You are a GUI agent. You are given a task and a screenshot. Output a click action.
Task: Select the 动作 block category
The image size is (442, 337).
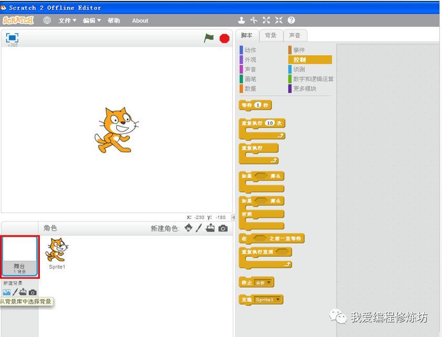pos(248,50)
